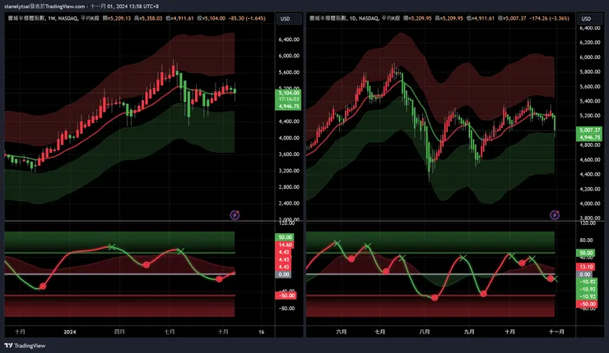Click the daily oscillator's green 50.00 label
Viewport: 609px width, 353px height.
click(586, 253)
